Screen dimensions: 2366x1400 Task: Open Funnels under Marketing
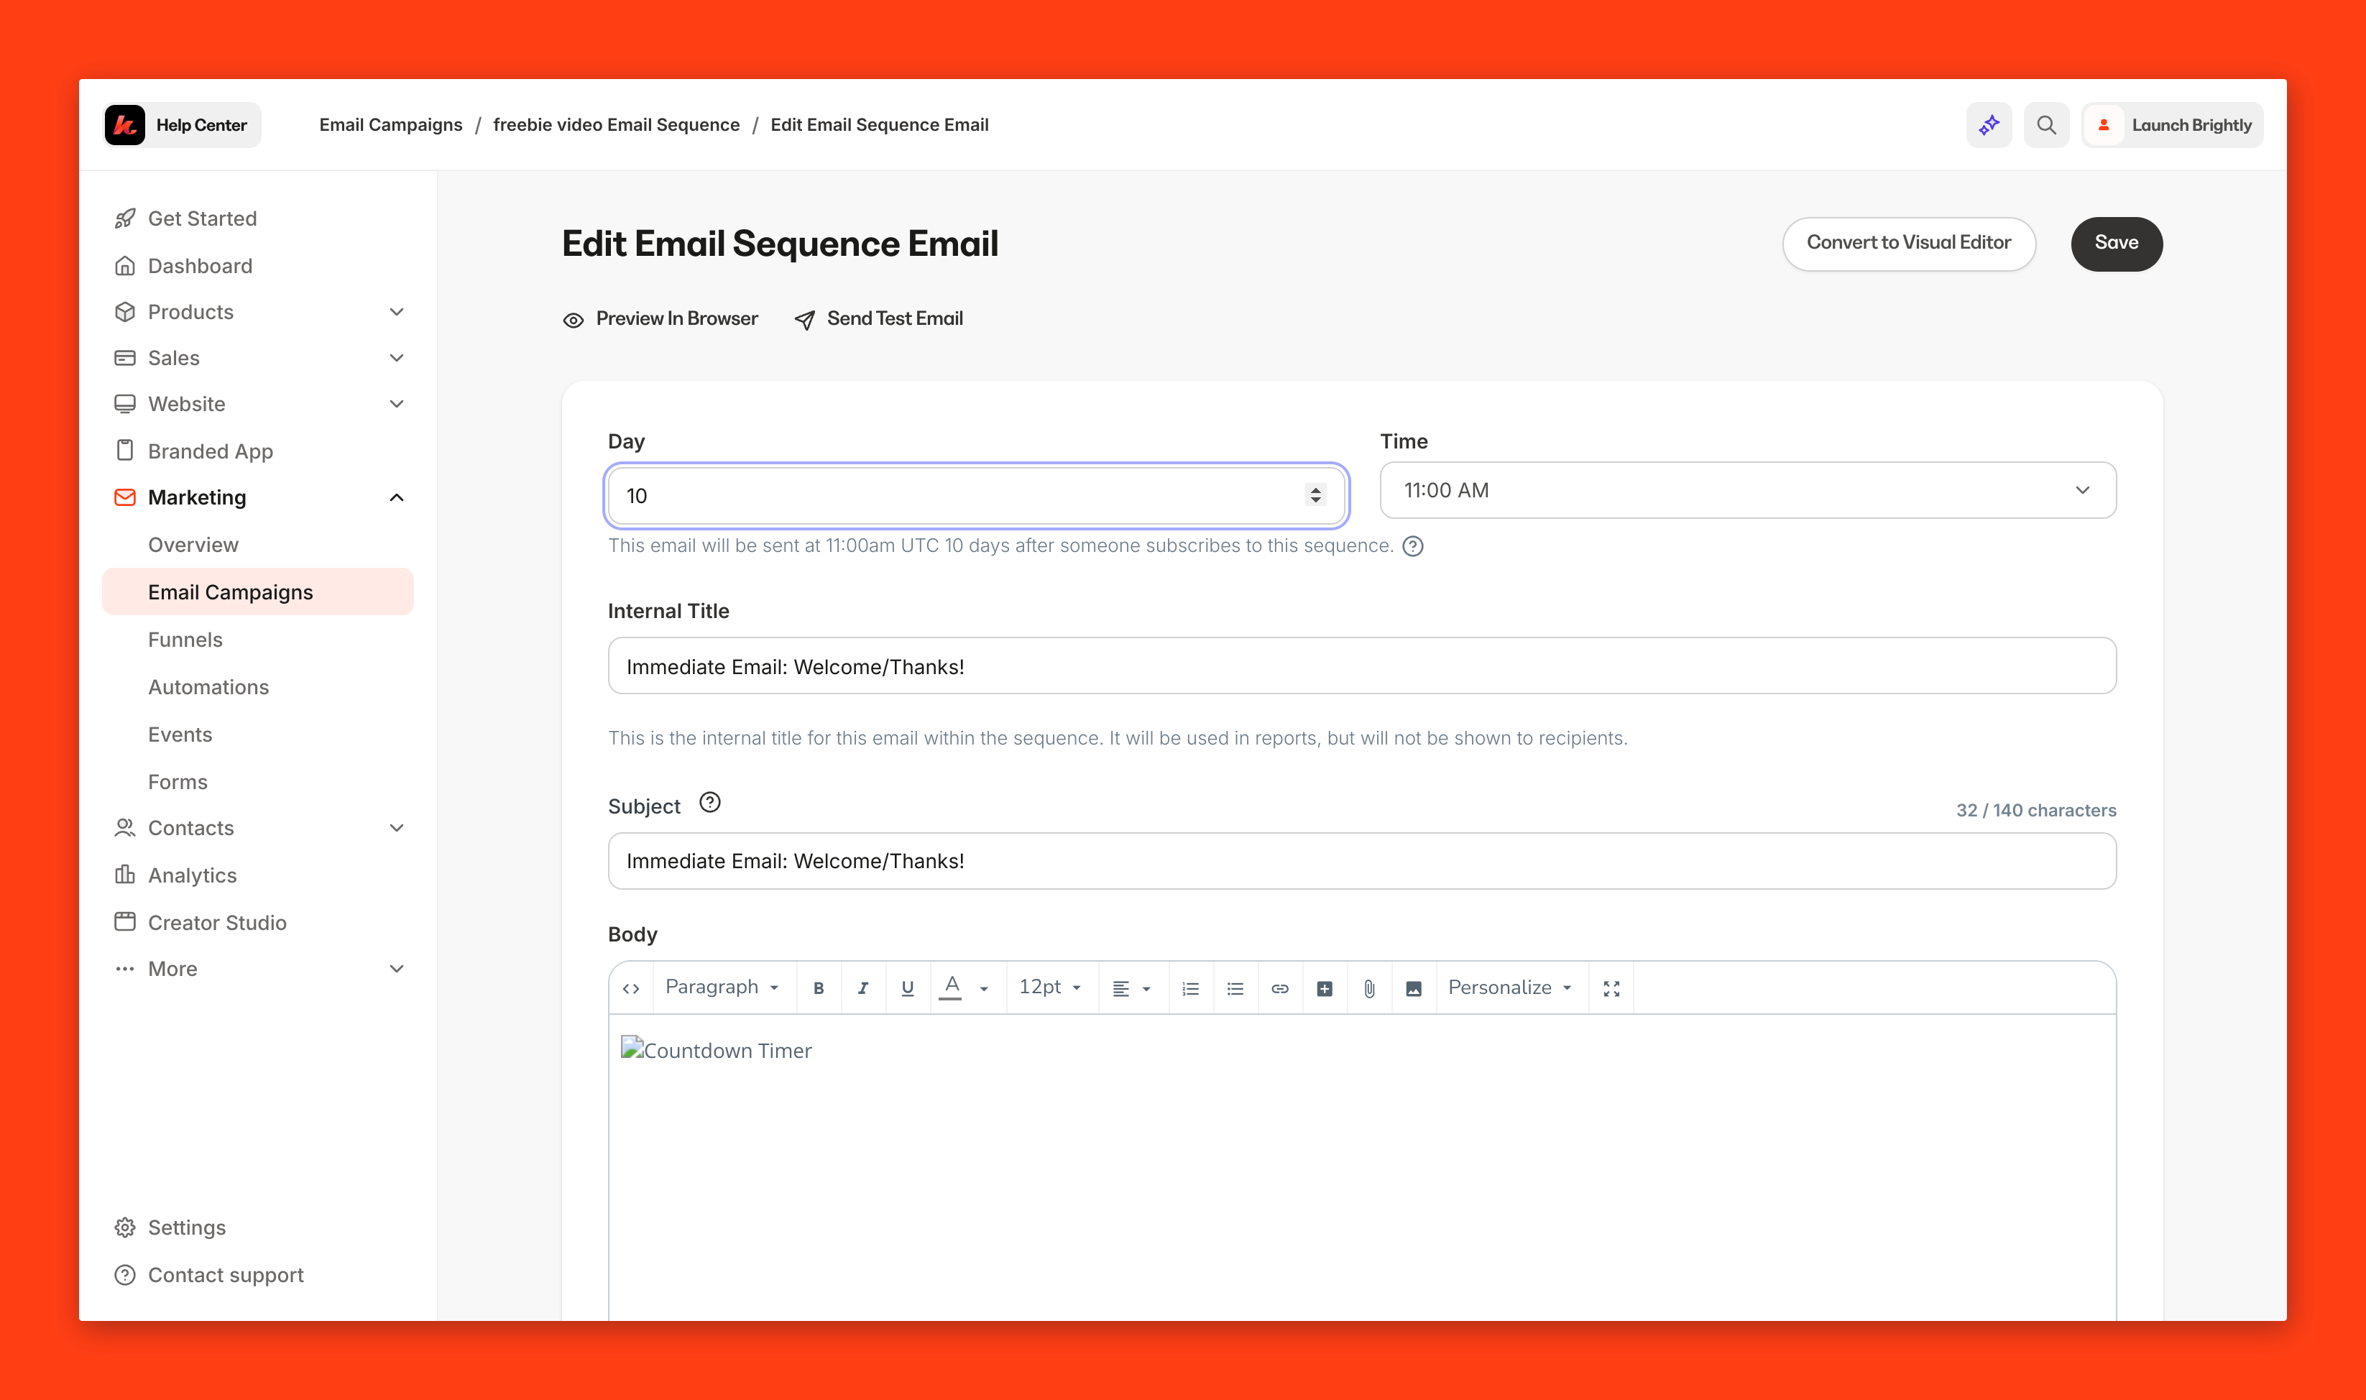(185, 640)
